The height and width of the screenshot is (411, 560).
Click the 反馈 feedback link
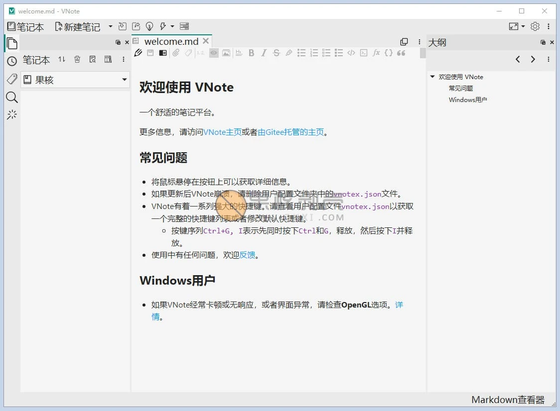pyautogui.click(x=248, y=255)
